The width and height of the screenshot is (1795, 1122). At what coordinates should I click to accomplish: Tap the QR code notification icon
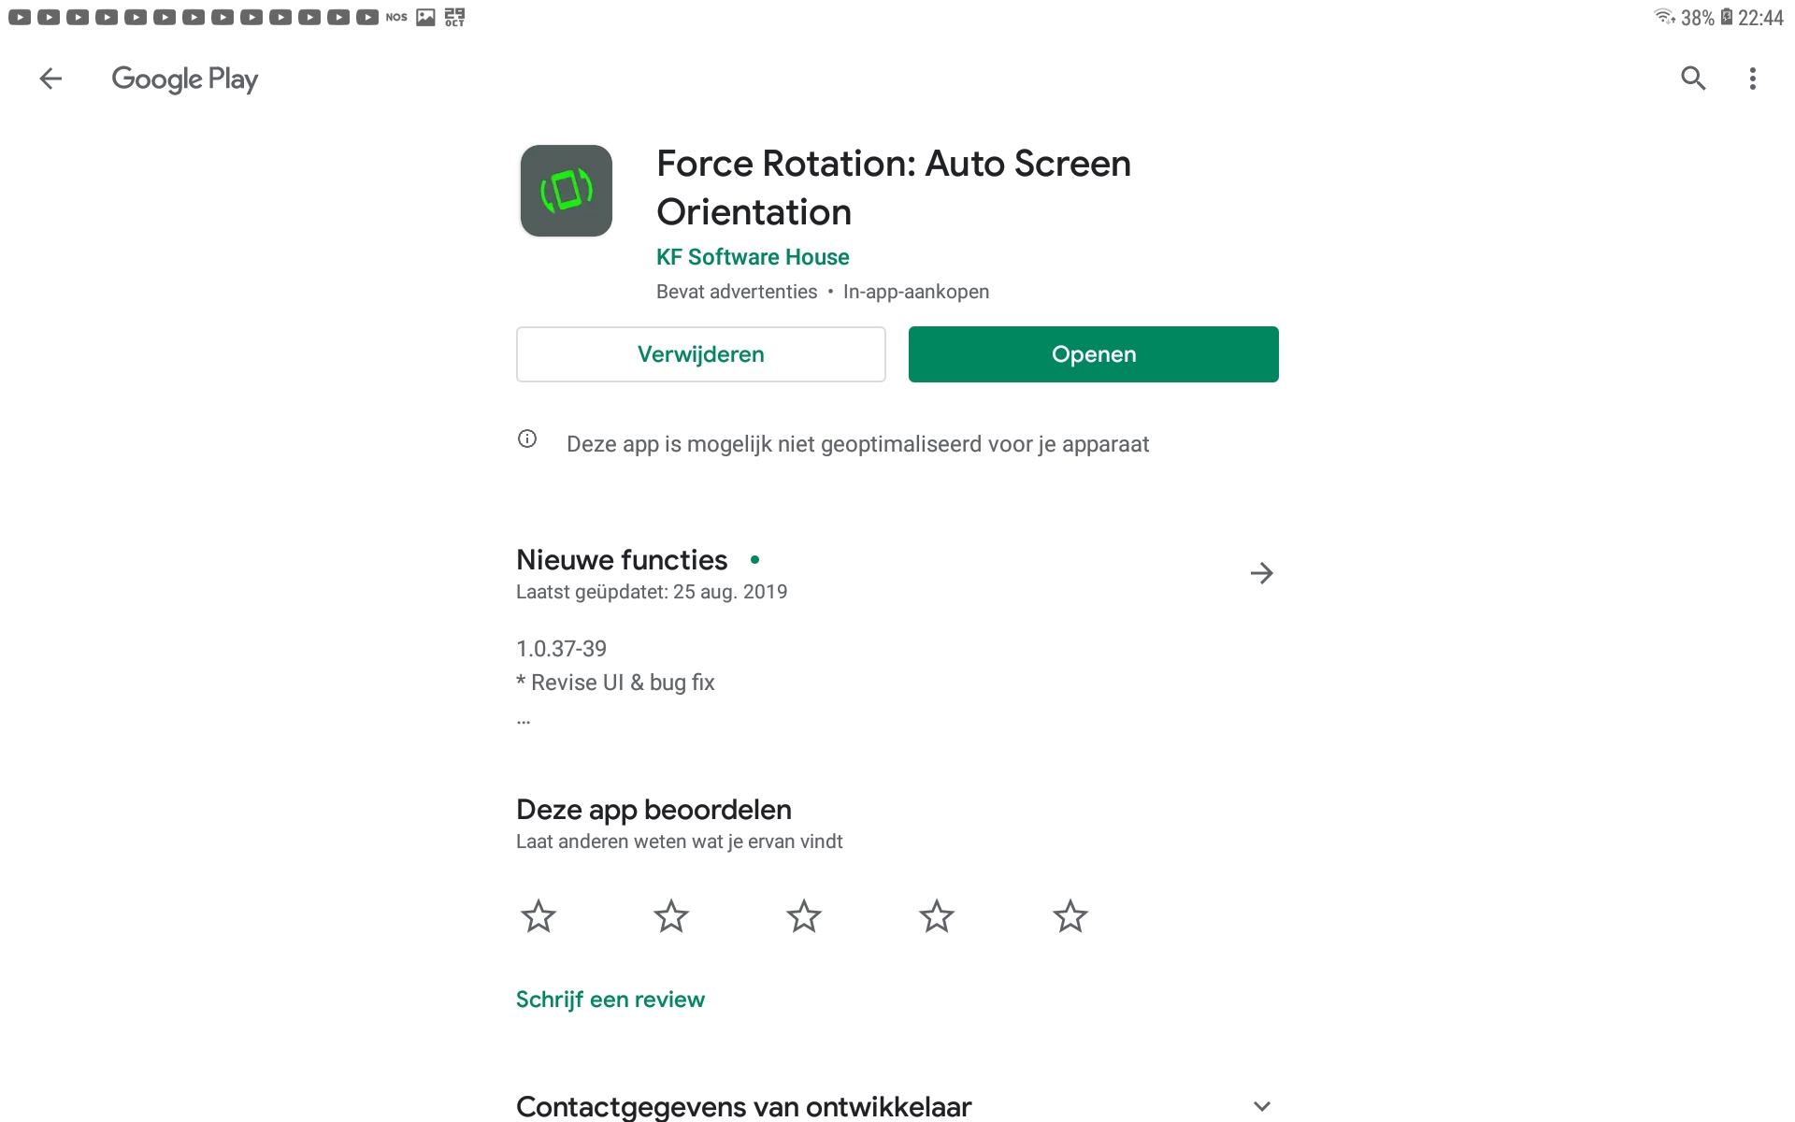point(454,17)
